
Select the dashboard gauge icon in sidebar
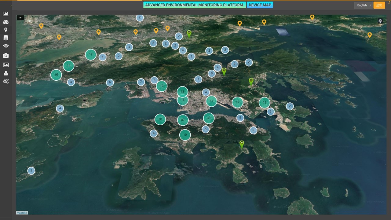(x=6, y=22)
